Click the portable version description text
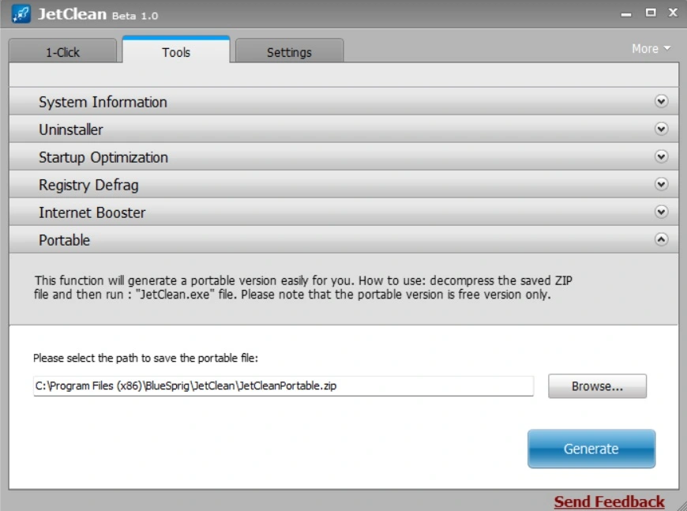Image resolution: width=687 pixels, height=511 pixels. (x=303, y=287)
